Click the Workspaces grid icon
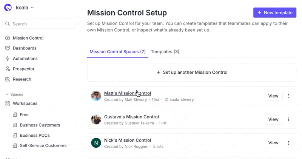The height and width of the screenshot is (159, 302). pos(8,103)
